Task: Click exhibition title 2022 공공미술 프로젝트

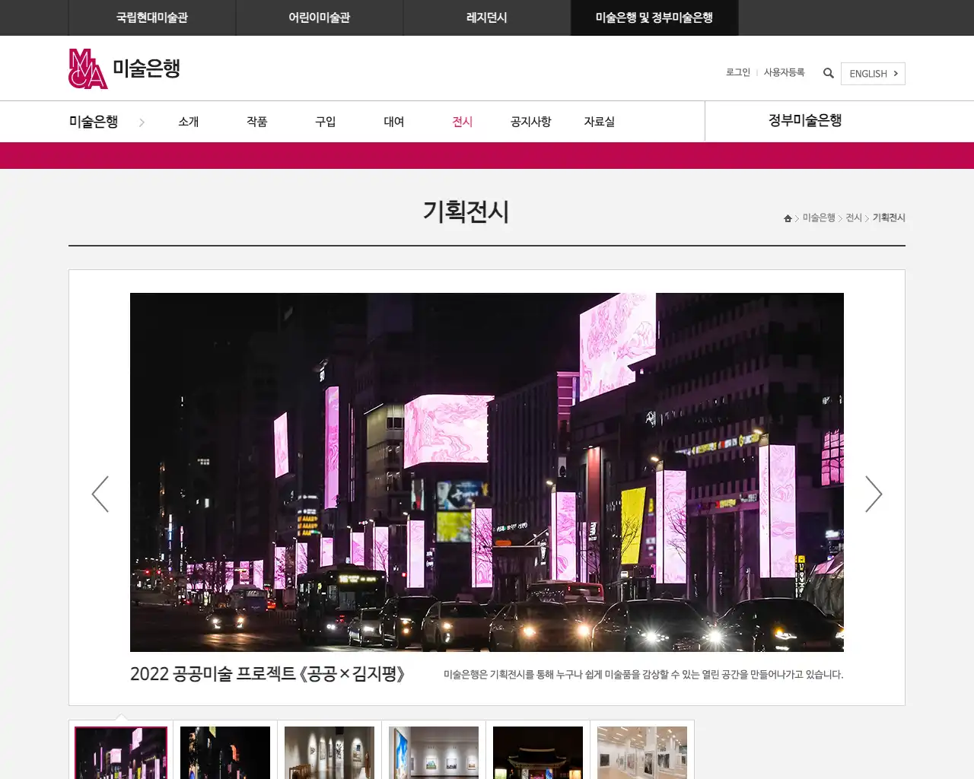Action: (x=268, y=674)
